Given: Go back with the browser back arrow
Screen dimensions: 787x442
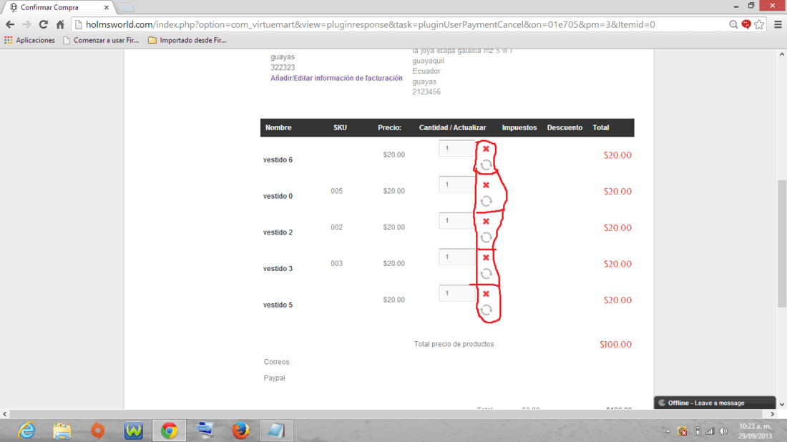Looking at the screenshot, I should click(x=10, y=24).
